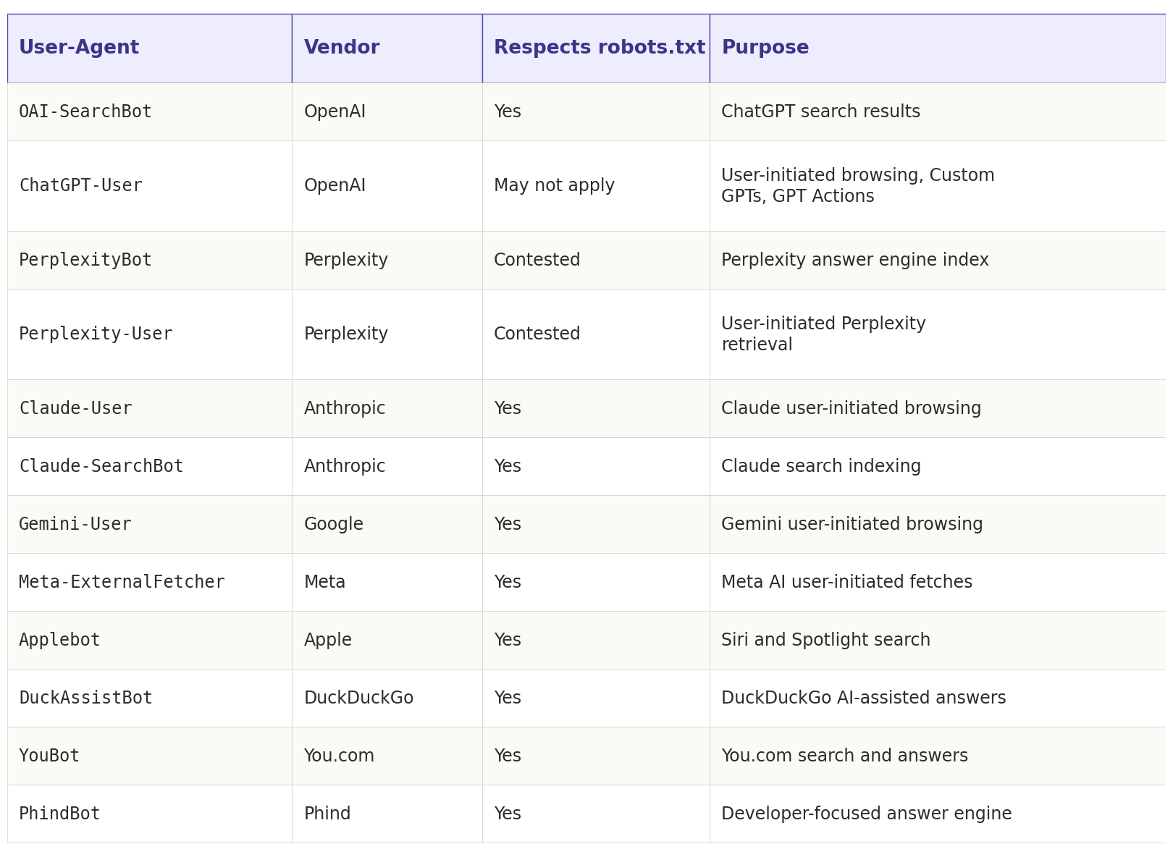
Task: Click Yes in the Applebot row
Action: point(596,640)
